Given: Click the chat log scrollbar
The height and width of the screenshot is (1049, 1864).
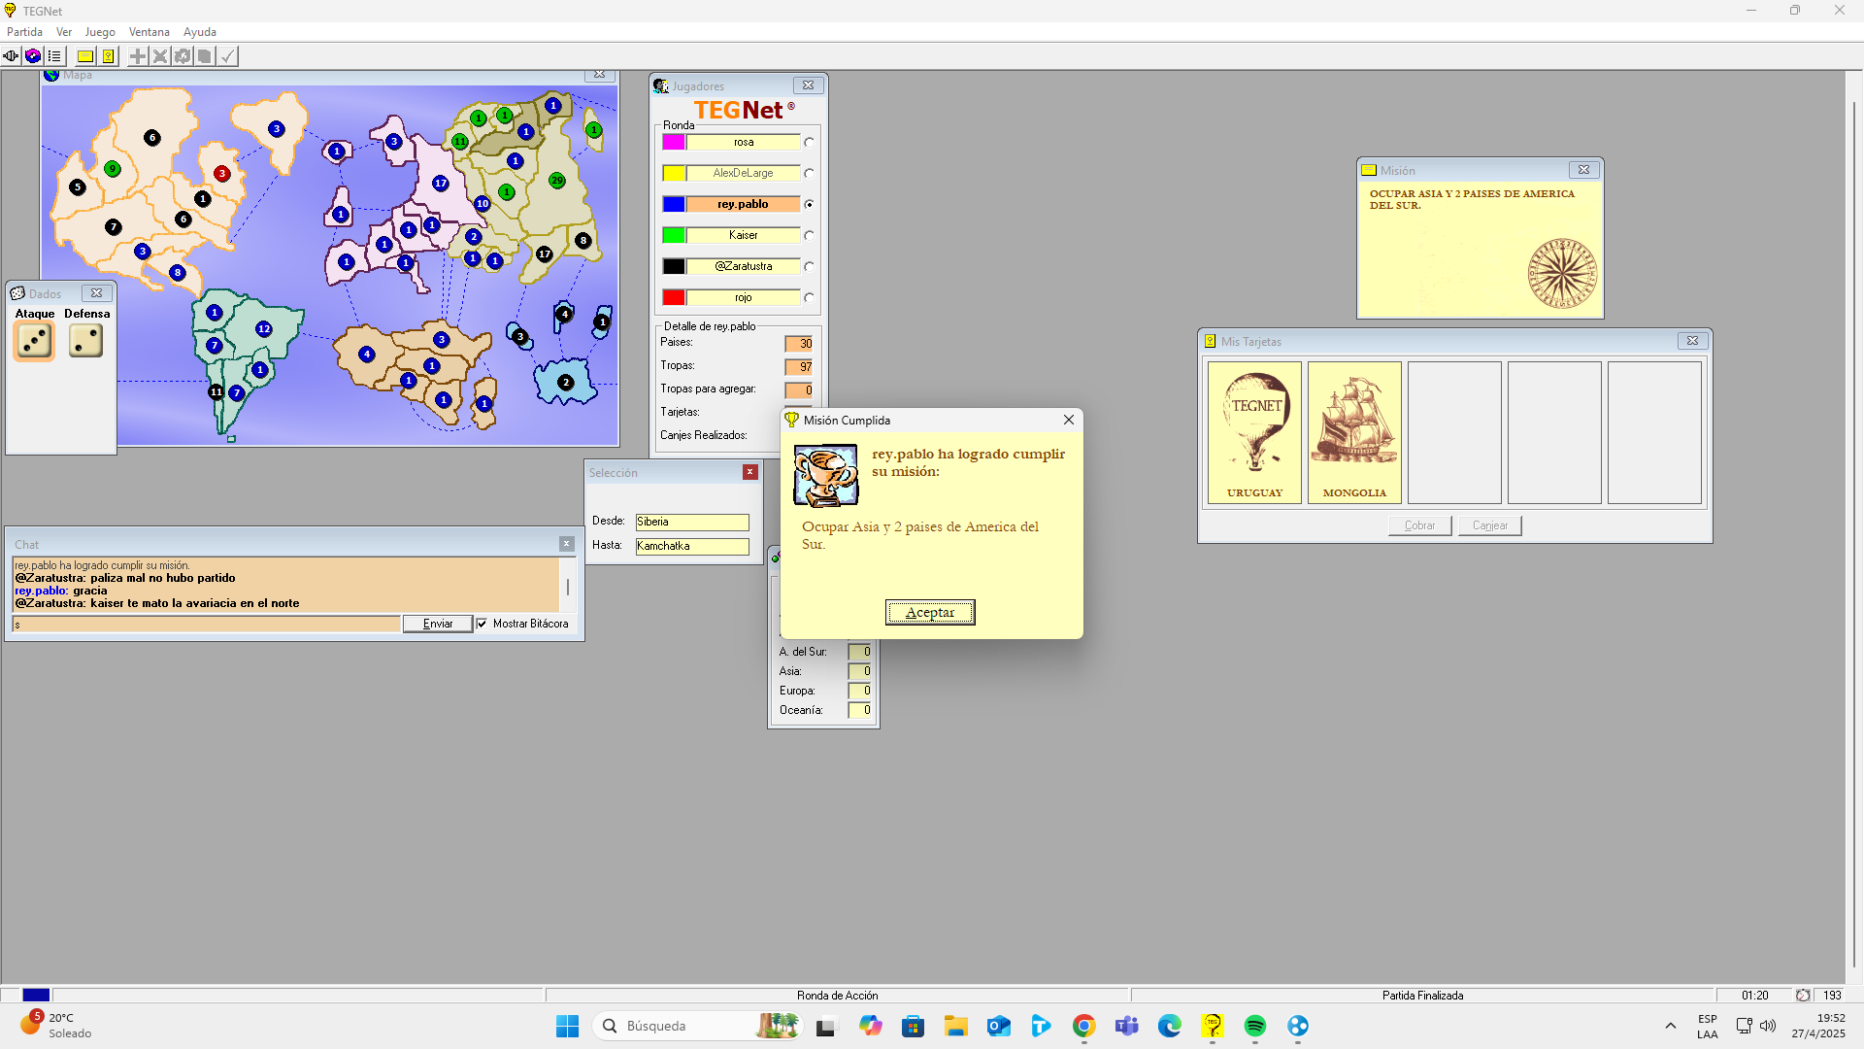Looking at the screenshot, I should tap(568, 585).
